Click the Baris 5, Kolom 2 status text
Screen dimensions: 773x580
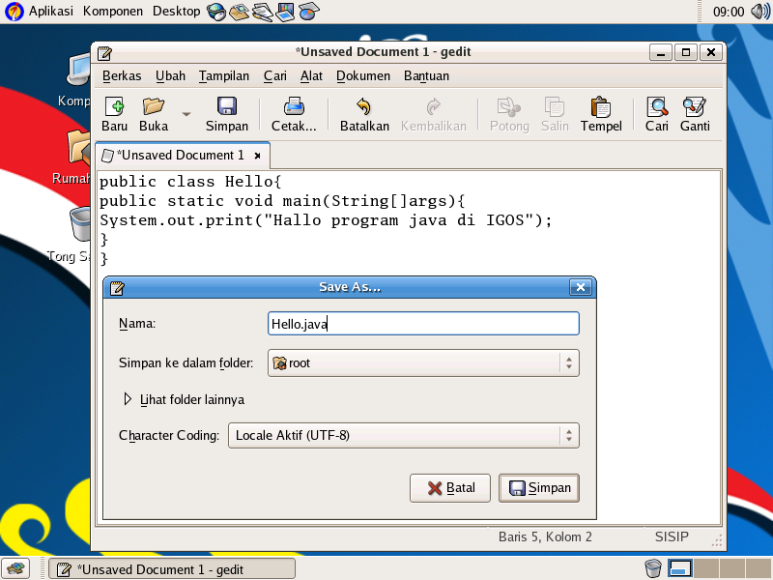(x=545, y=537)
